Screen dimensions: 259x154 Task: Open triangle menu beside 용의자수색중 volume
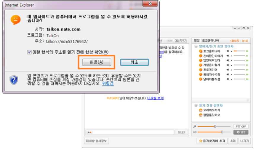pyautogui.click(x=231, y=74)
